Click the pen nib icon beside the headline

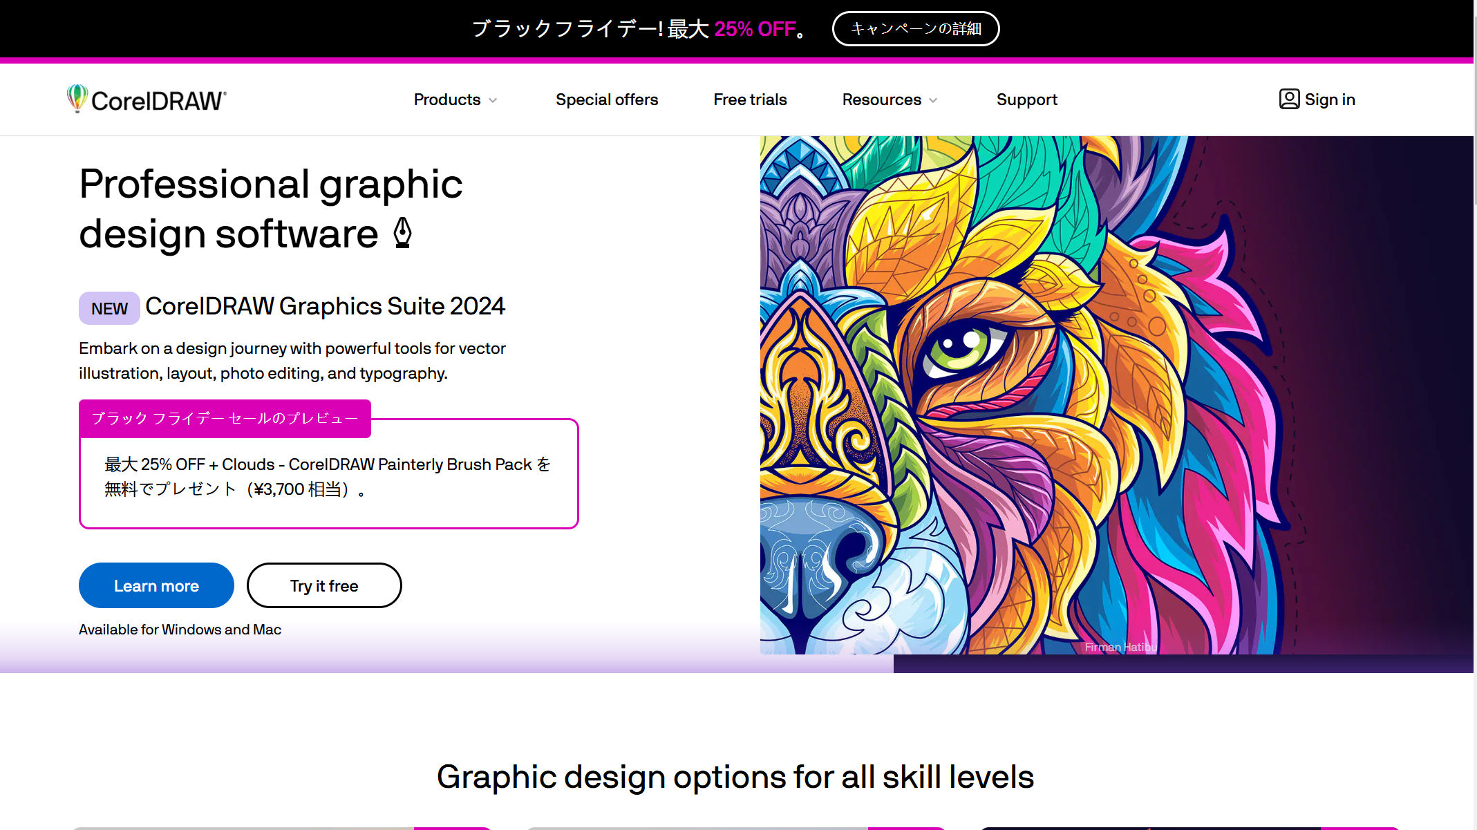click(x=403, y=233)
